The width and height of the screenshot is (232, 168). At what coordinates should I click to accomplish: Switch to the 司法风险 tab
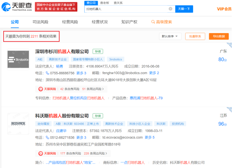tap(40, 22)
